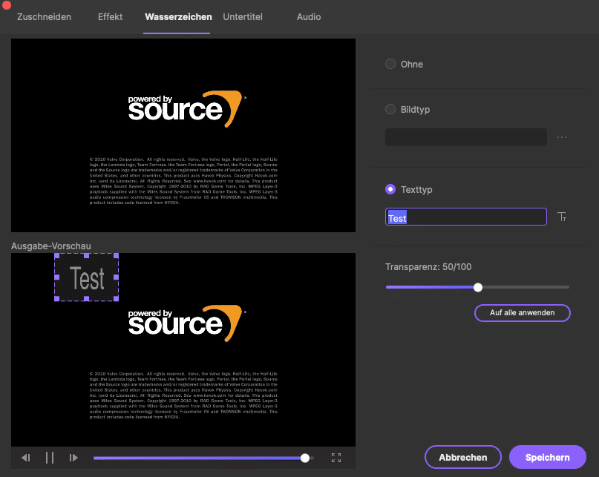Browse for watermark image file
Viewport: 599px width, 477px height.
coord(562,137)
